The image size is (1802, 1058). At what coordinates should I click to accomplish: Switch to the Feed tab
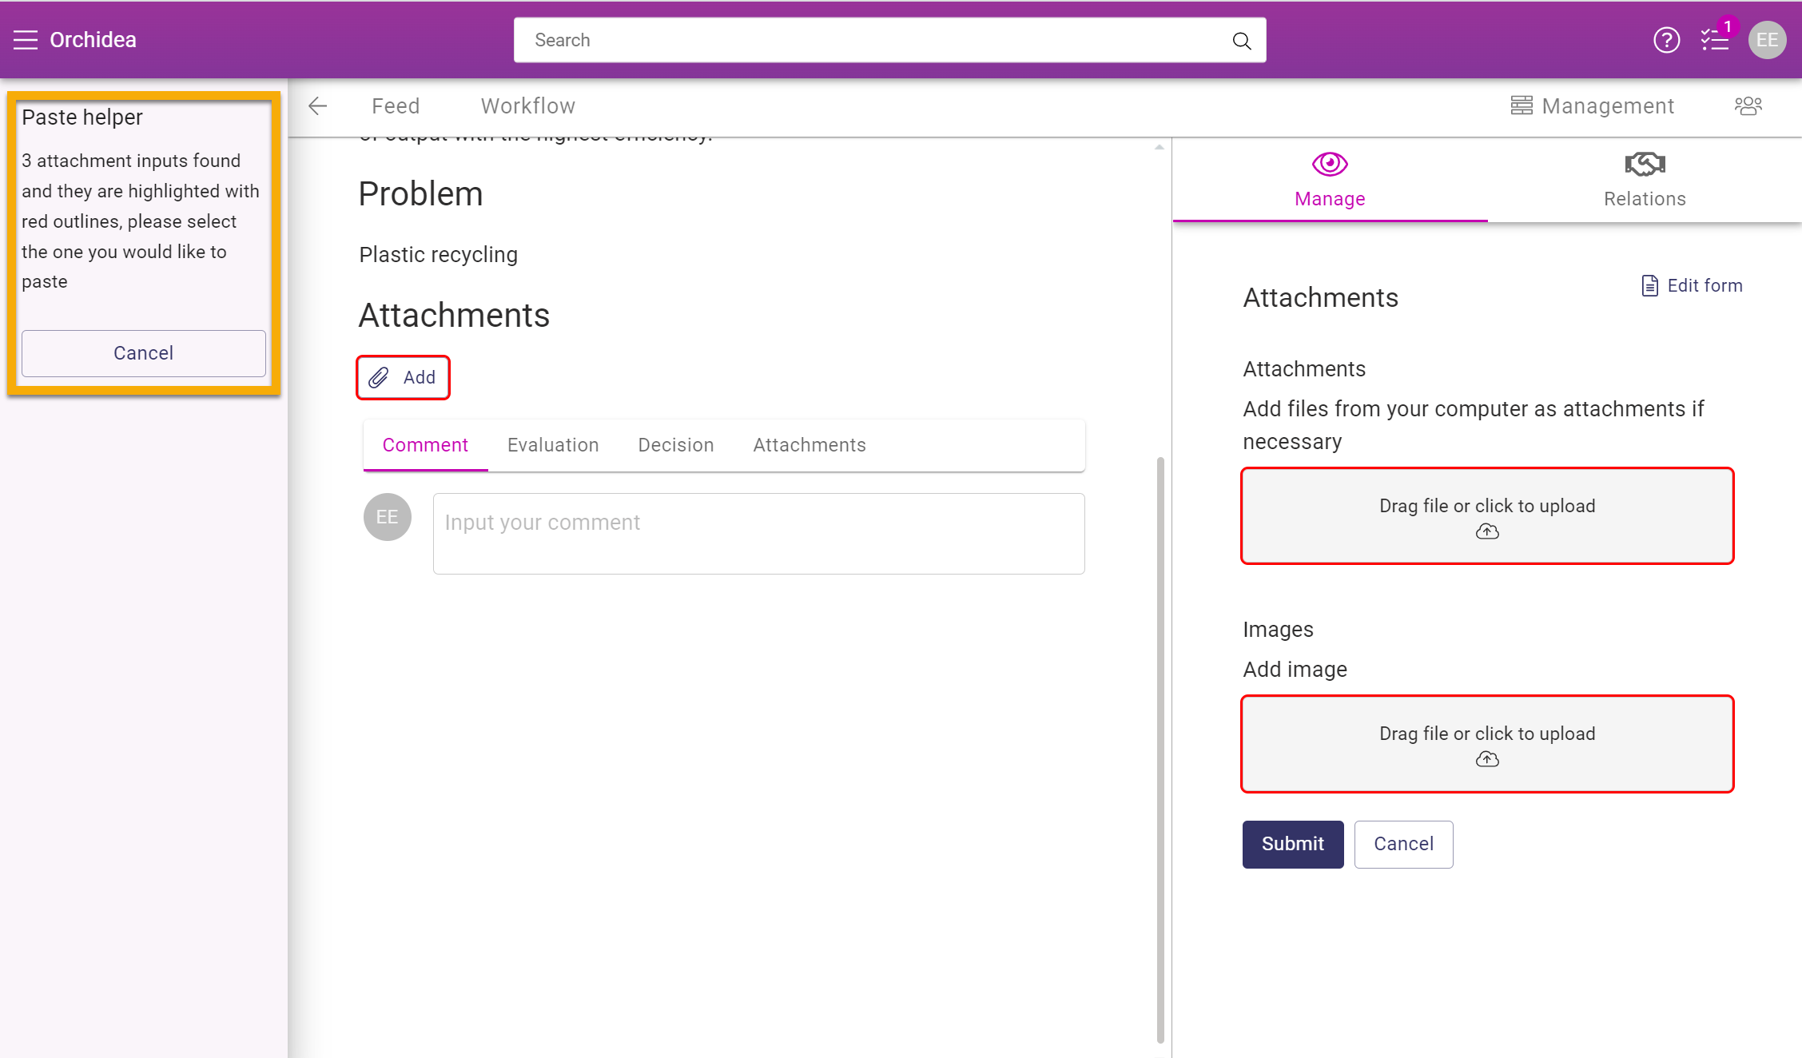pyautogui.click(x=396, y=106)
